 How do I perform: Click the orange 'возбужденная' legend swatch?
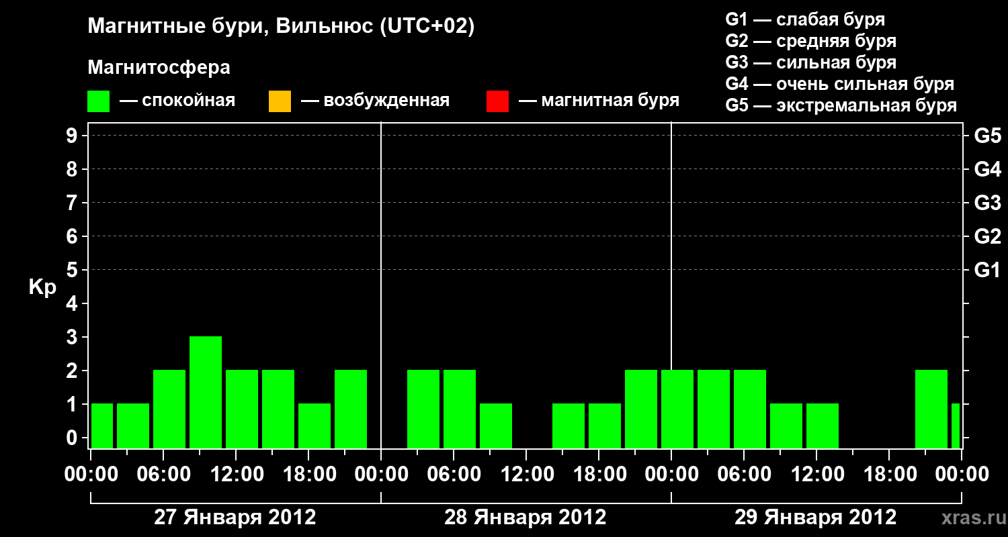click(280, 101)
